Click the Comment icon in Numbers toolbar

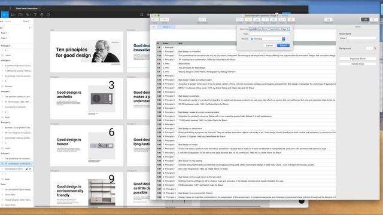pos(291,20)
